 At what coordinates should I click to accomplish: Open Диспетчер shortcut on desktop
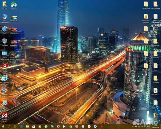(x=5, y=93)
